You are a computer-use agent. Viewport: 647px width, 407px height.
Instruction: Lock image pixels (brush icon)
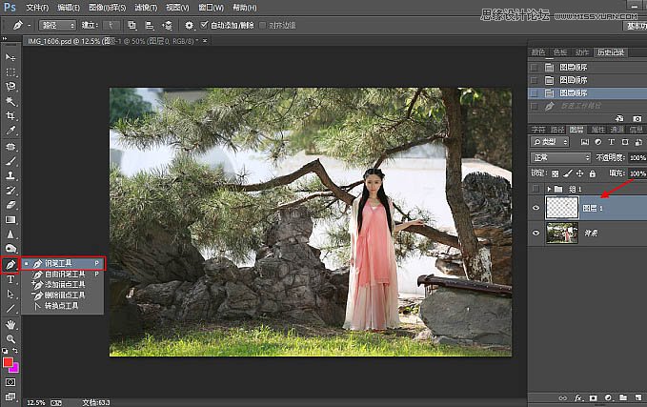pyautogui.click(x=568, y=173)
